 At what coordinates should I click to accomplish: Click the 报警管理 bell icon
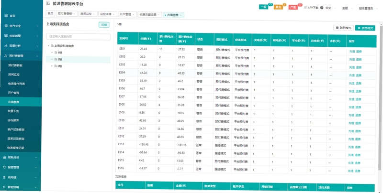coord(4,167)
